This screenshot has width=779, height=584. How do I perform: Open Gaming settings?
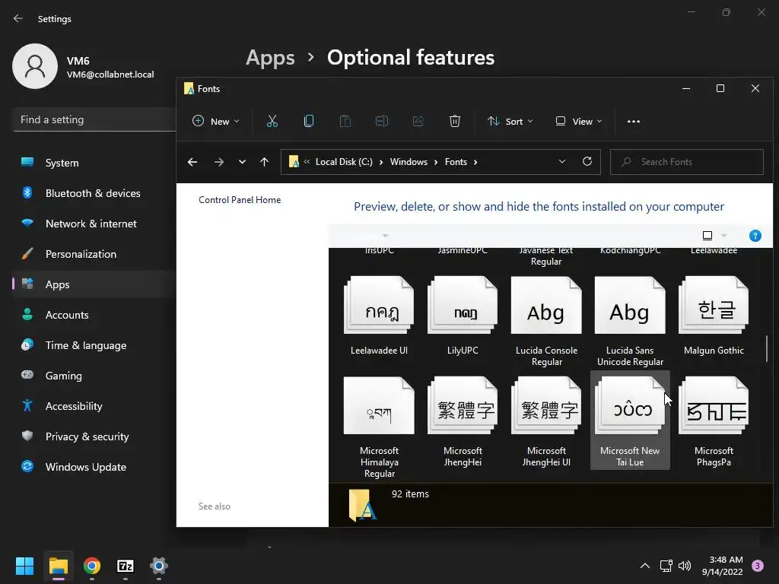94,376
